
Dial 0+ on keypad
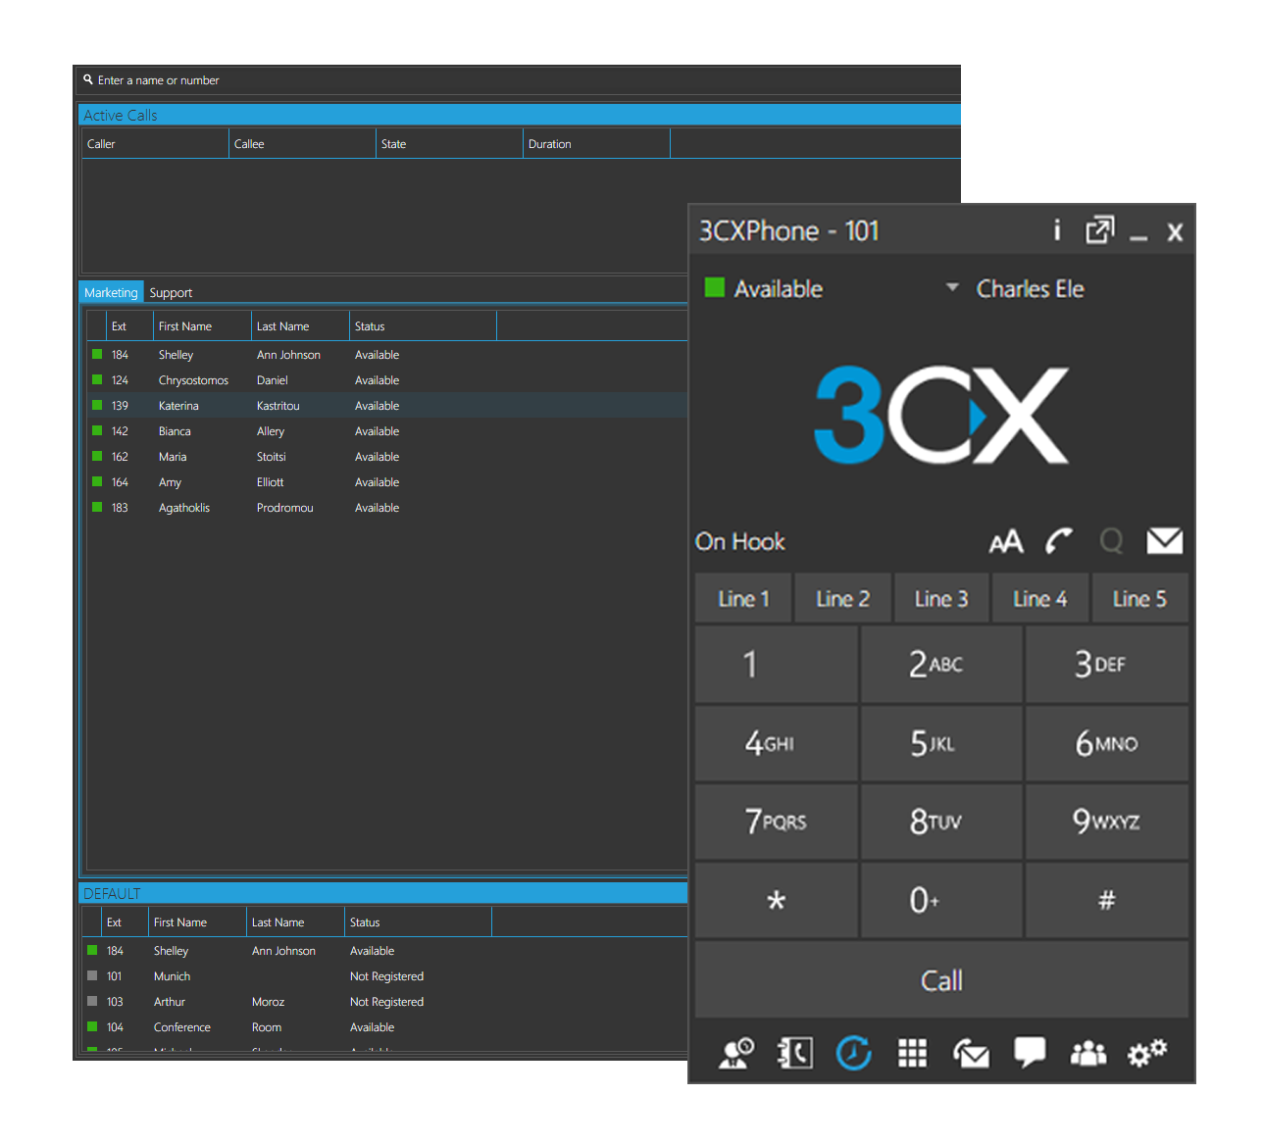coord(941,900)
